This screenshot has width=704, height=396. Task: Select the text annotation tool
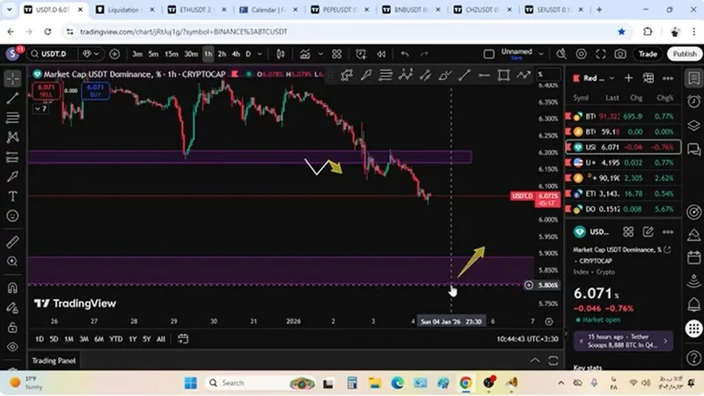point(12,196)
